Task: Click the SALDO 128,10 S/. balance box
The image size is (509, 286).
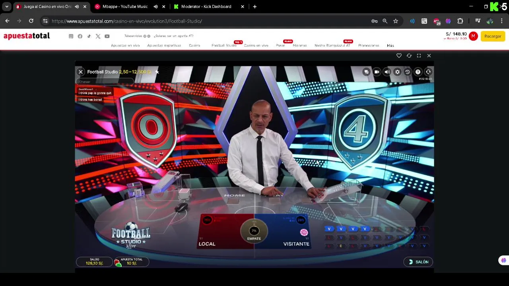Action: pos(94,262)
